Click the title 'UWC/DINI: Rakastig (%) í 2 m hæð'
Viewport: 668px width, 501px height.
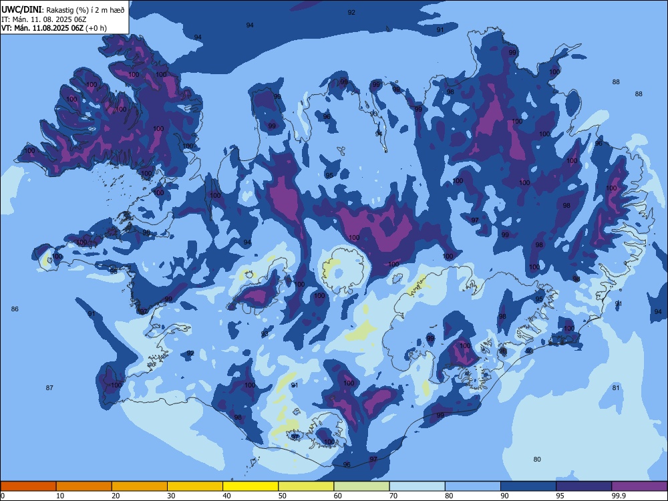63,10
